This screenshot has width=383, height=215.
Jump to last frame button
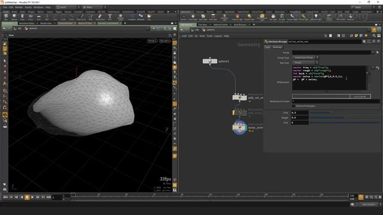point(48,197)
